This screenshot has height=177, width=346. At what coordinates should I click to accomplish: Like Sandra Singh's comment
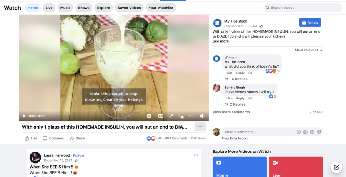(230, 98)
